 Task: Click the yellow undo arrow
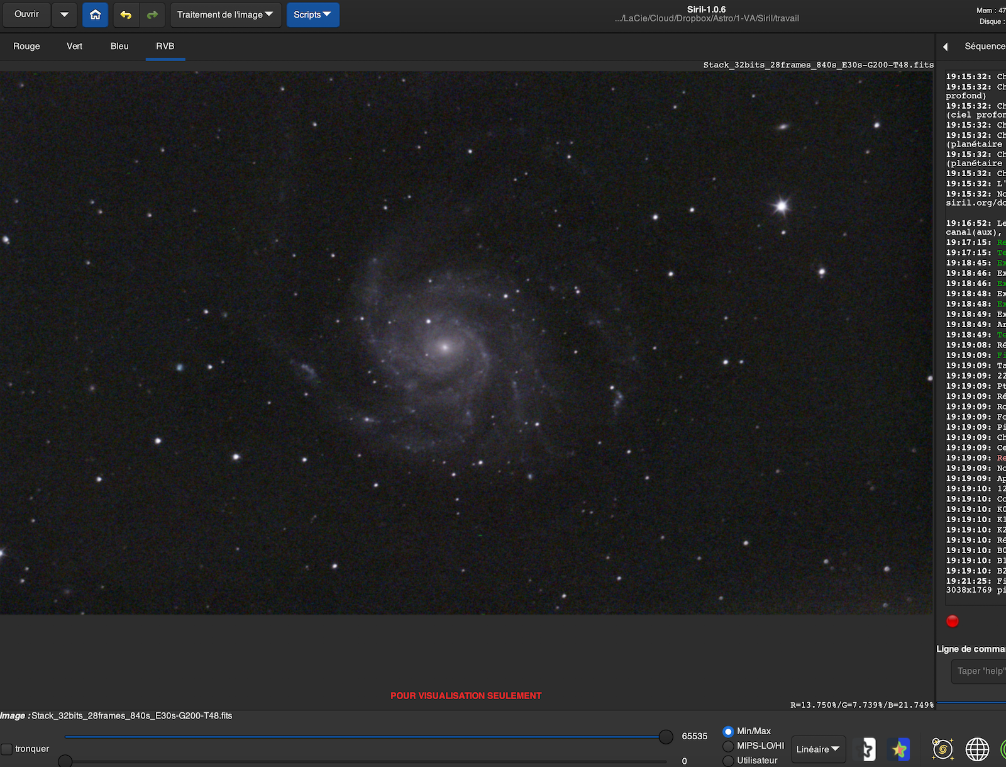pyautogui.click(x=126, y=14)
